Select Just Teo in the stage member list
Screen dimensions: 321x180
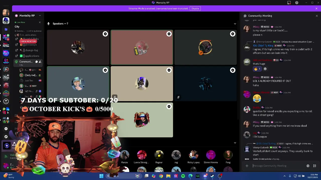point(29,80)
